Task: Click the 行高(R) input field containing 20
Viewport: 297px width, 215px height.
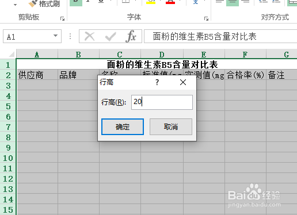Action: [x=162, y=102]
